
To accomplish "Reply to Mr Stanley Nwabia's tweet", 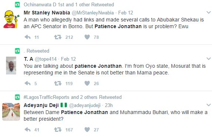I will tap(28, 37).
